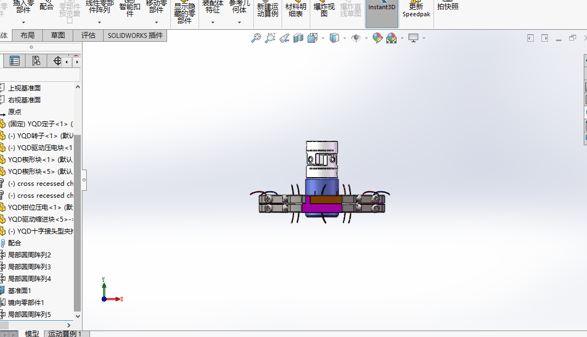Select 原点 in the feature tree
The height and width of the screenshot is (337, 587).
(x=15, y=112)
